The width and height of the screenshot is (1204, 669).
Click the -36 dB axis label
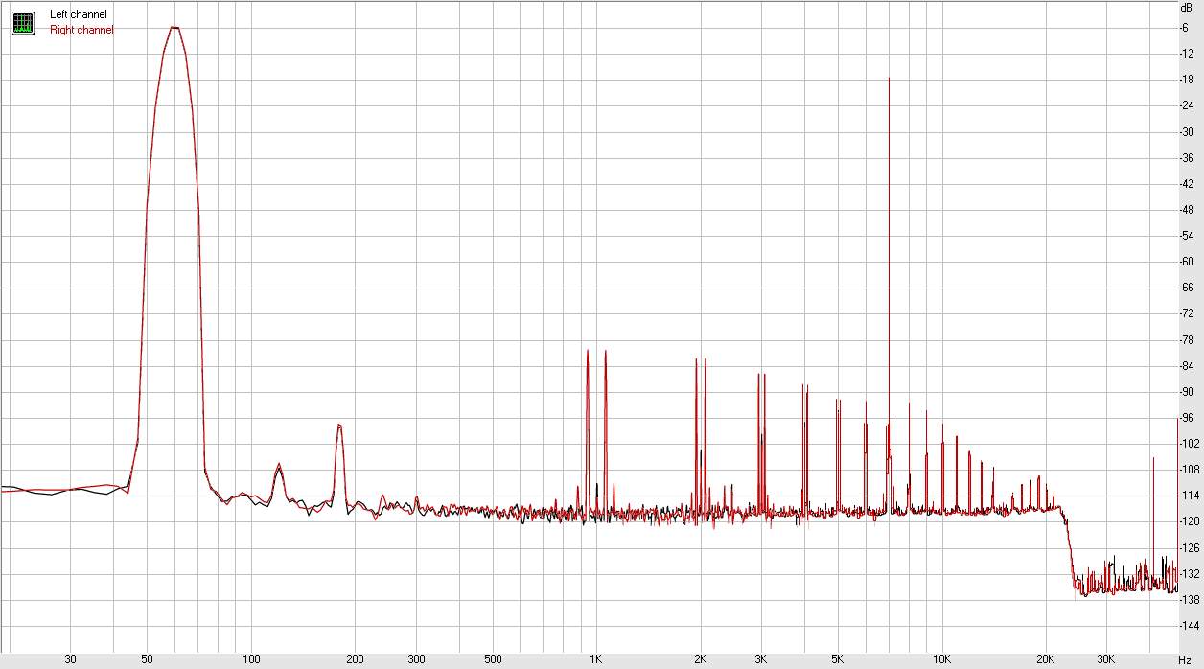(1187, 158)
